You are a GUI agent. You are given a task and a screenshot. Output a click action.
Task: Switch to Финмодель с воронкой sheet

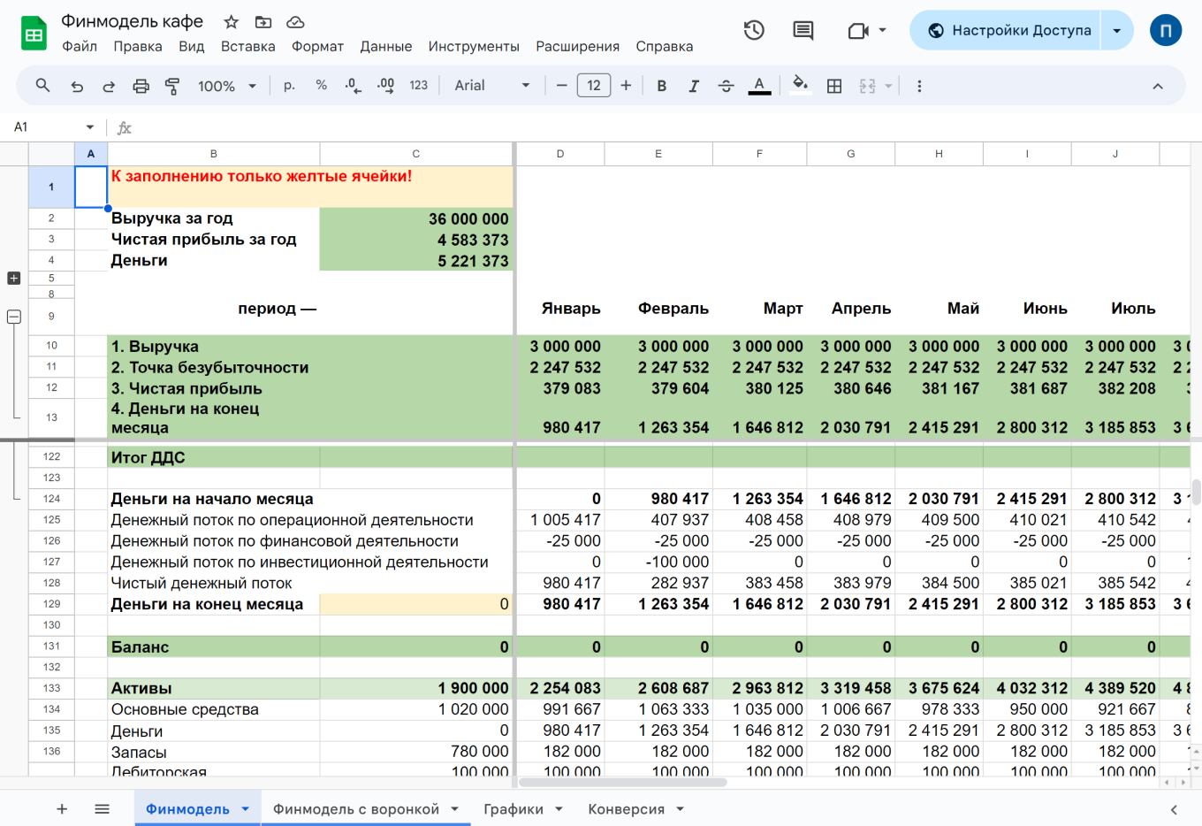(x=356, y=809)
